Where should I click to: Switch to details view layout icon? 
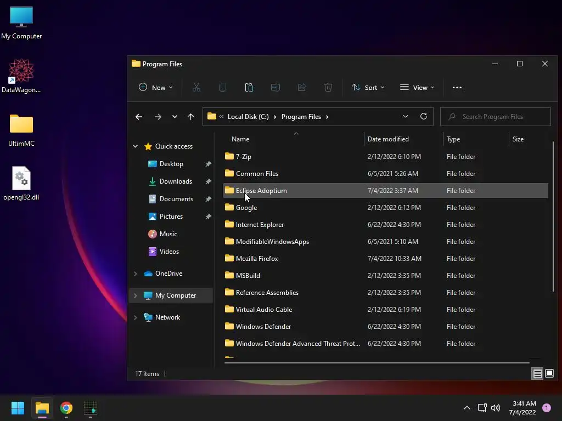538,374
